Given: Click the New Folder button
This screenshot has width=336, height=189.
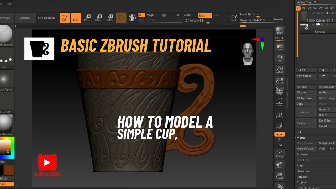Looking at the screenshot, I should 306,76.
